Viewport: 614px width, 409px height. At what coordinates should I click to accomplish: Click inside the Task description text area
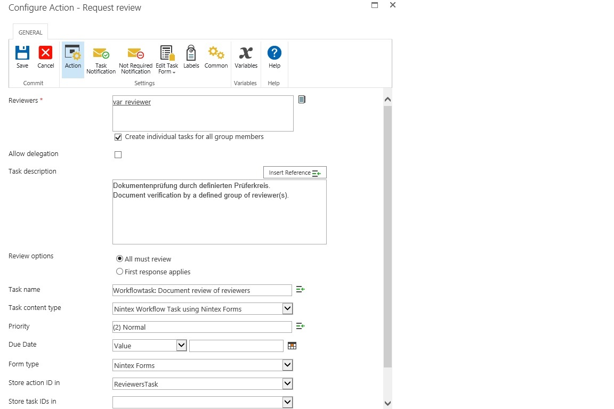pyautogui.click(x=219, y=212)
